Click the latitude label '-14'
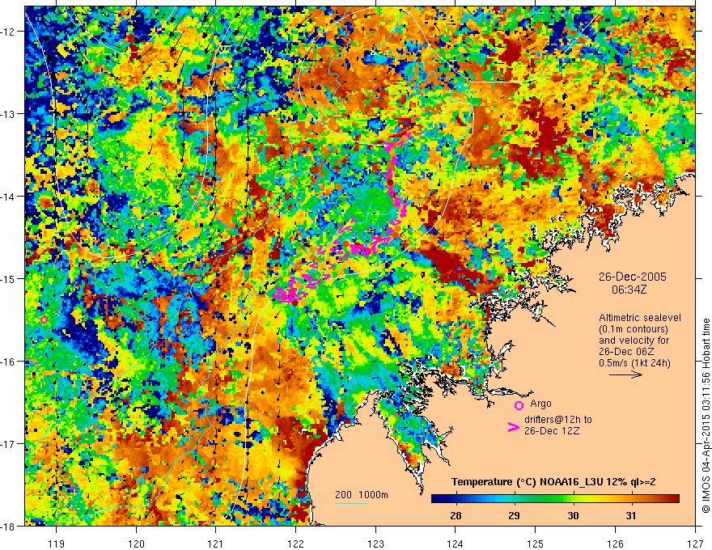This screenshot has width=712, height=550. point(9,197)
